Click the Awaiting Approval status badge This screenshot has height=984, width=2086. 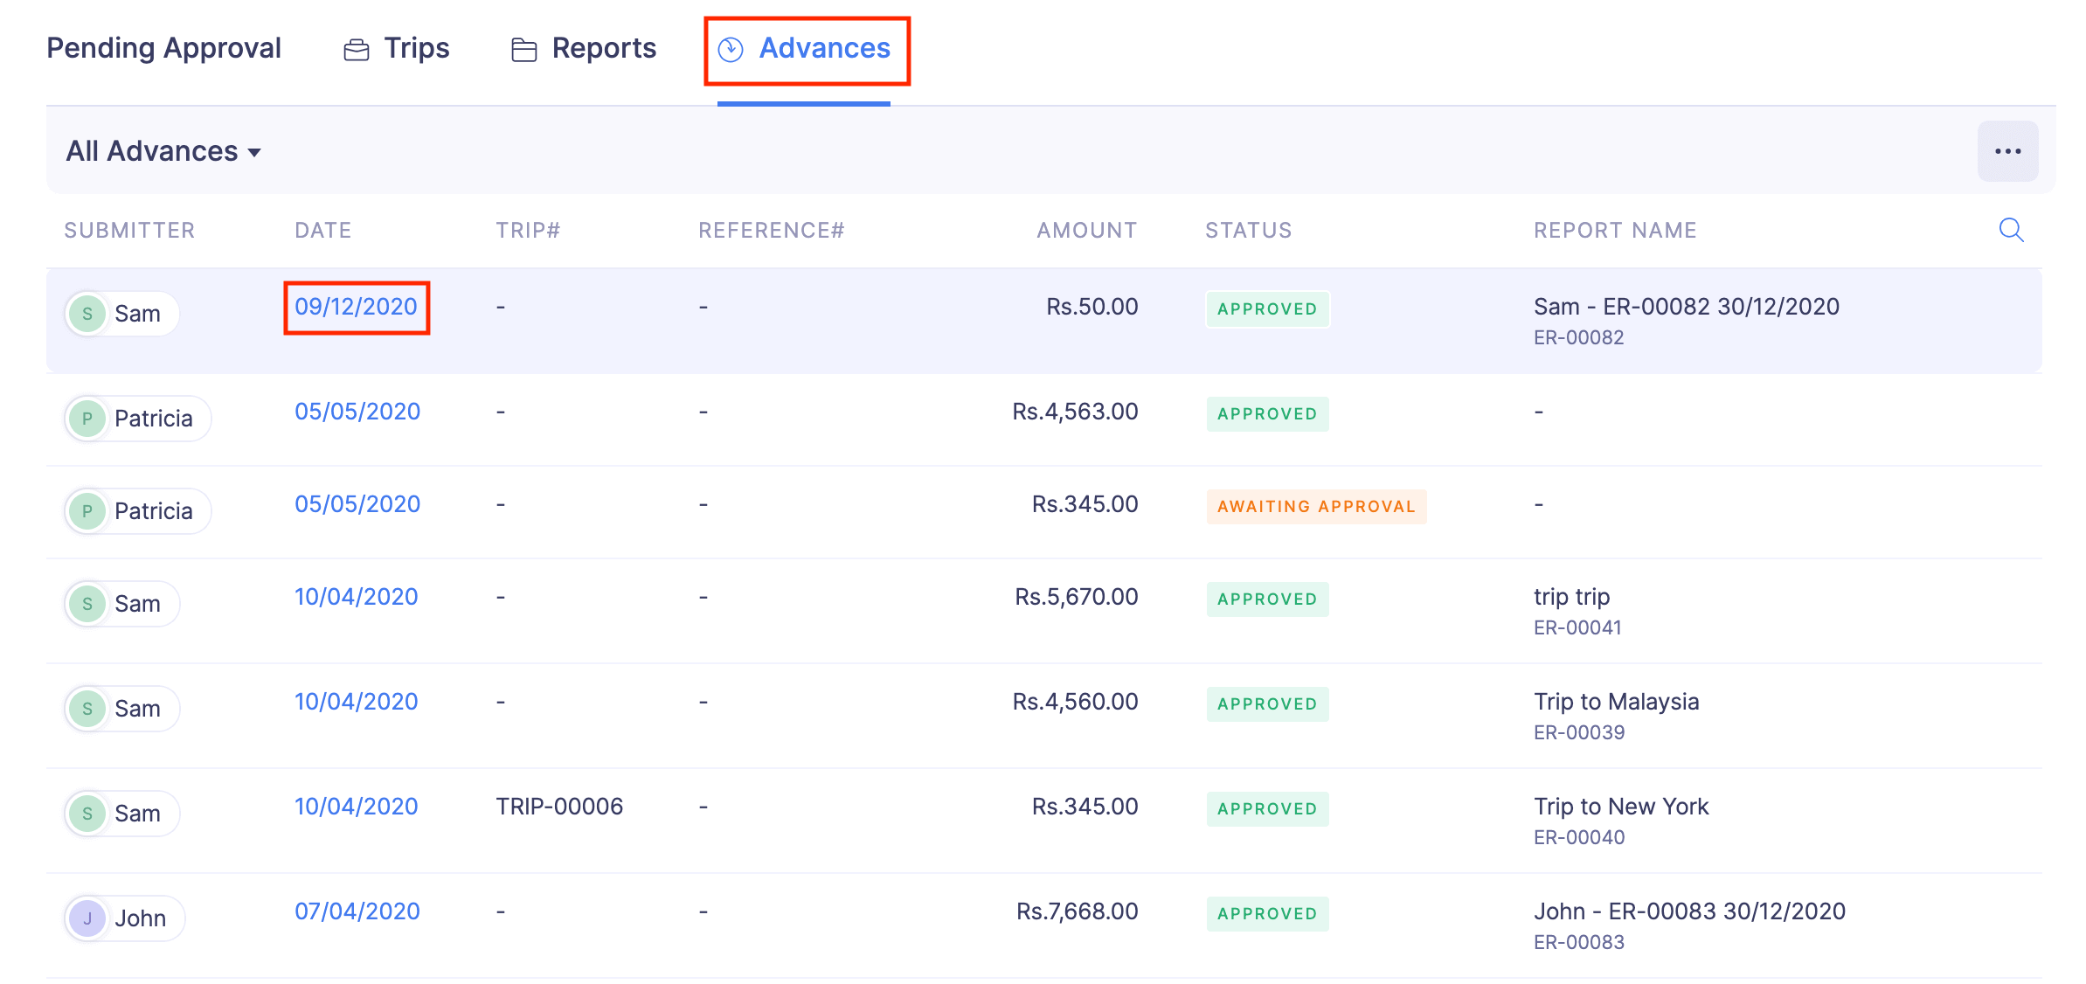pyautogui.click(x=1315, y=506)
